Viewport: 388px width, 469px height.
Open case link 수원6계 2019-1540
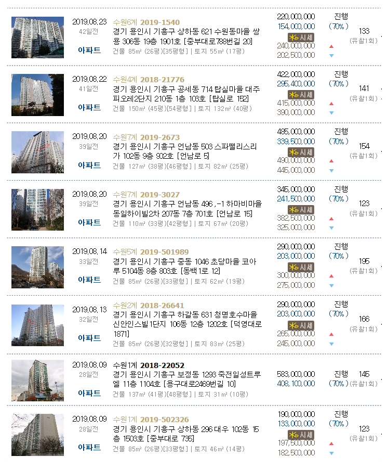point(146,22)
